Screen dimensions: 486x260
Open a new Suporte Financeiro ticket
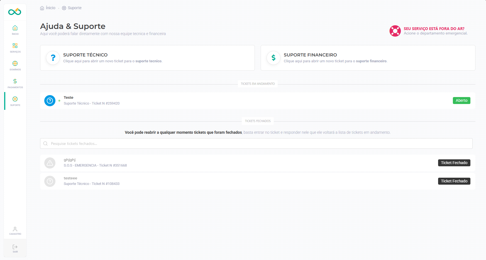point(368,58)
